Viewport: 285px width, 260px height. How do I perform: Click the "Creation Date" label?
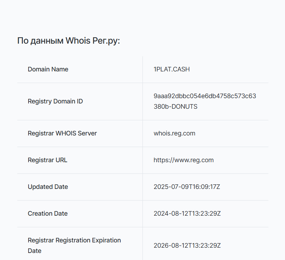pyautogui.click(x=48, y=214)
